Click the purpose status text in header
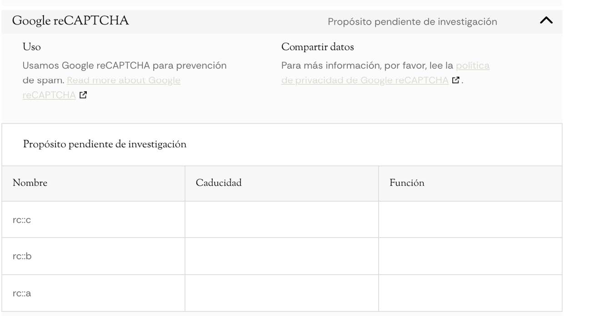591x316 pixels. click(x=412, y=22)
